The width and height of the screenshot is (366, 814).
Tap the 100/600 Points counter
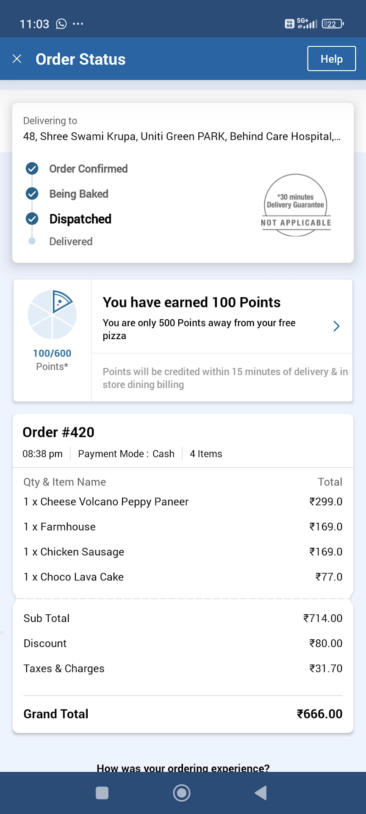click(52, 354)
